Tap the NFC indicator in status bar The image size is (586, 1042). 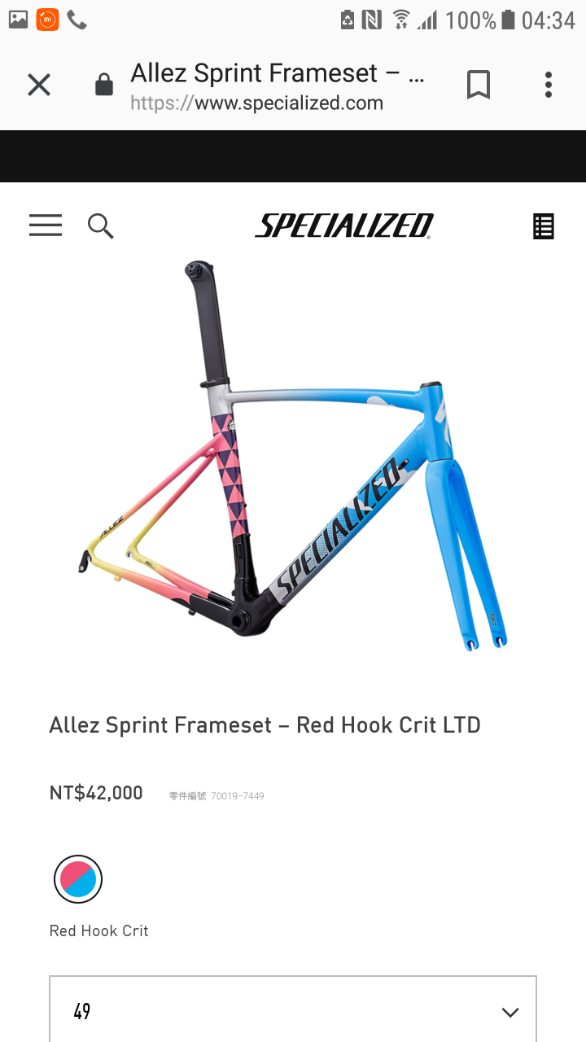tap(372, 20)
